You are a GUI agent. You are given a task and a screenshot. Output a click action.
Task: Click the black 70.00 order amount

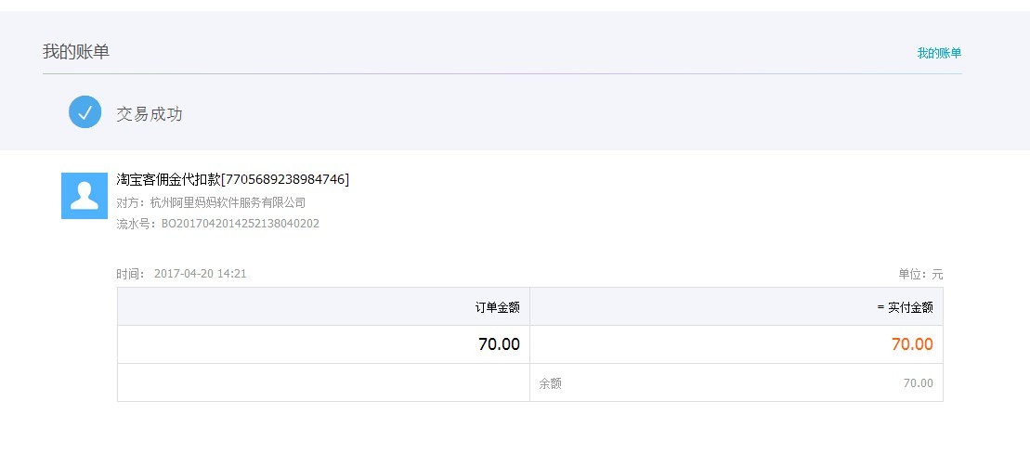point(500,344)
